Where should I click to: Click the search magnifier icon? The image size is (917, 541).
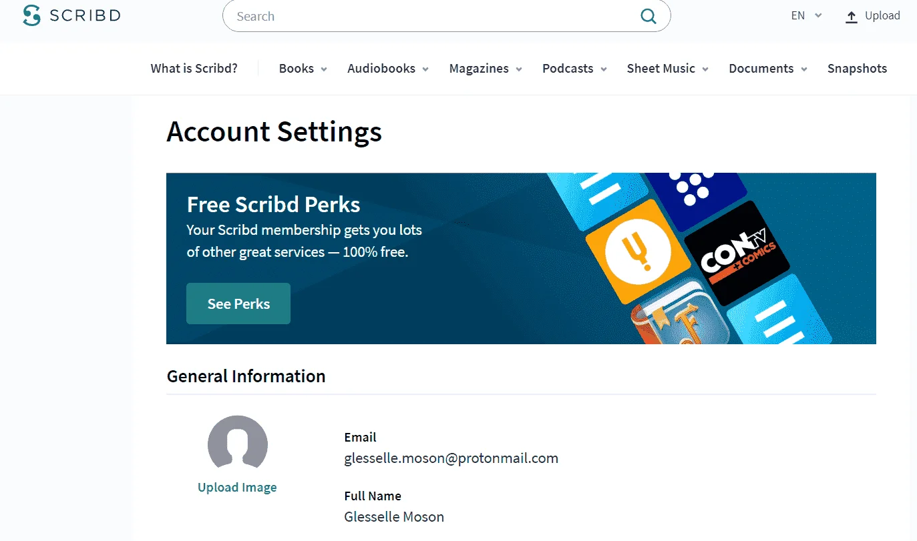648,17
